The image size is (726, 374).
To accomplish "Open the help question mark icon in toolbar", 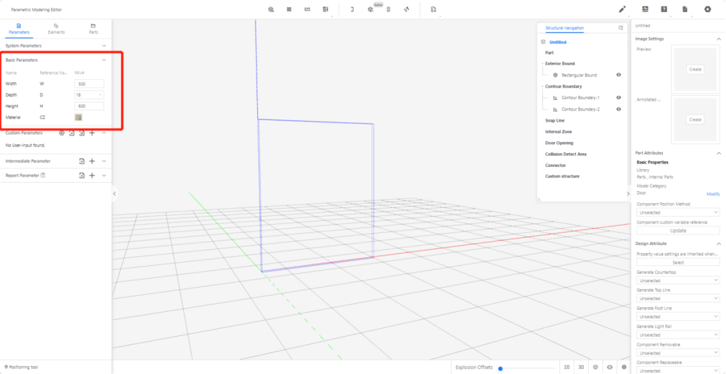I will click(664, 9).
